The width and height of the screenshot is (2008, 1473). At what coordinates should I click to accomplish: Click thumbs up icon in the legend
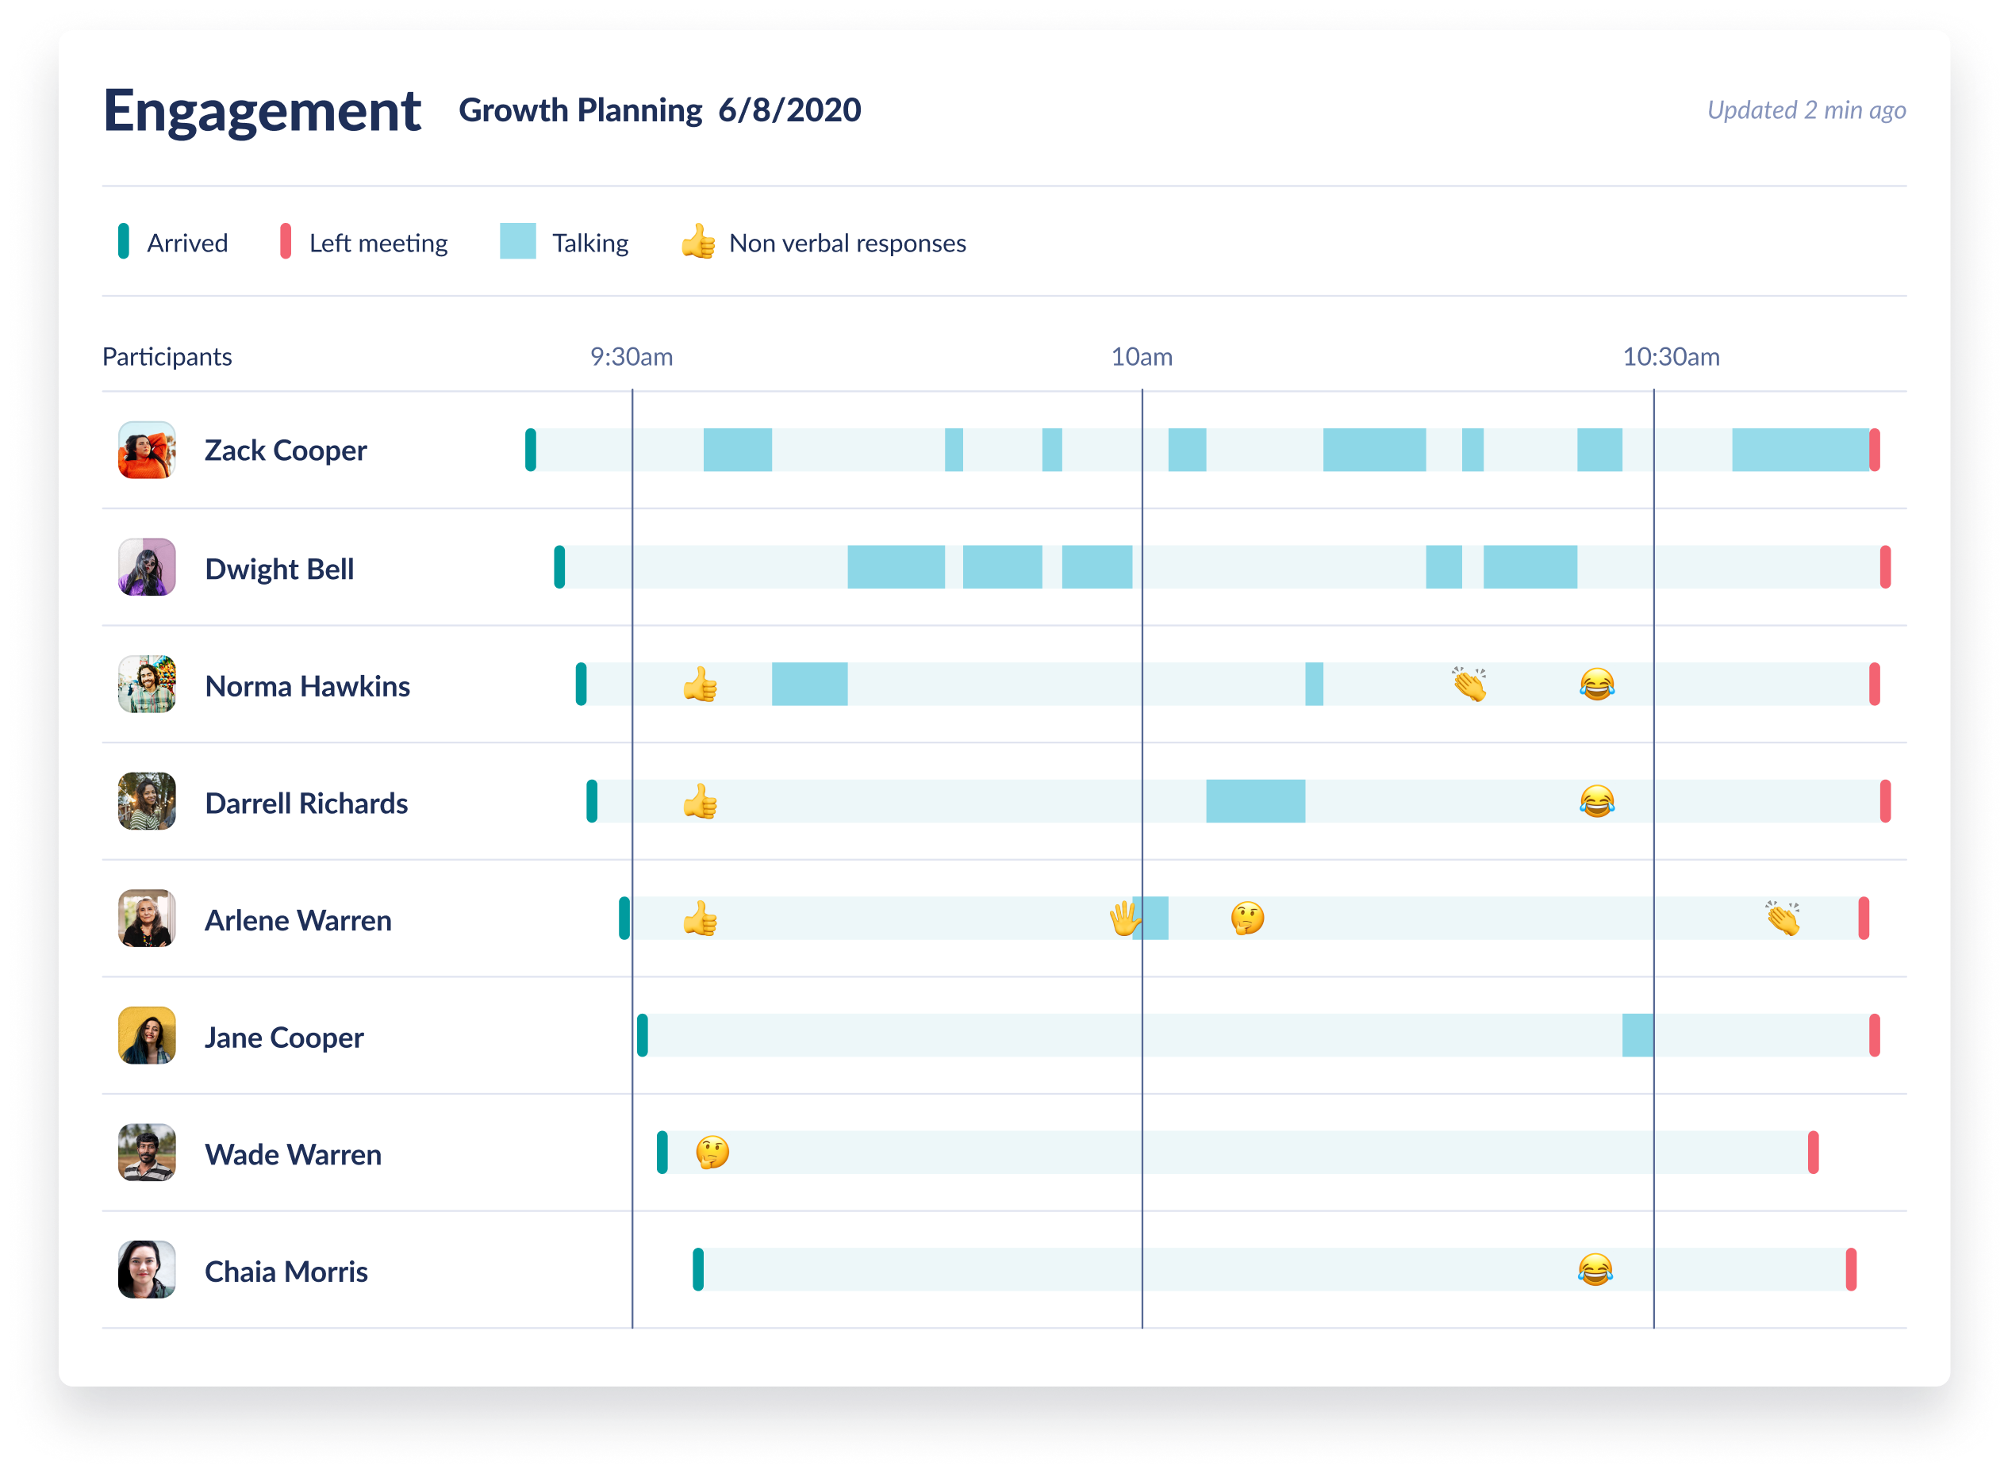pyautogui.click(x=698, y=242)
